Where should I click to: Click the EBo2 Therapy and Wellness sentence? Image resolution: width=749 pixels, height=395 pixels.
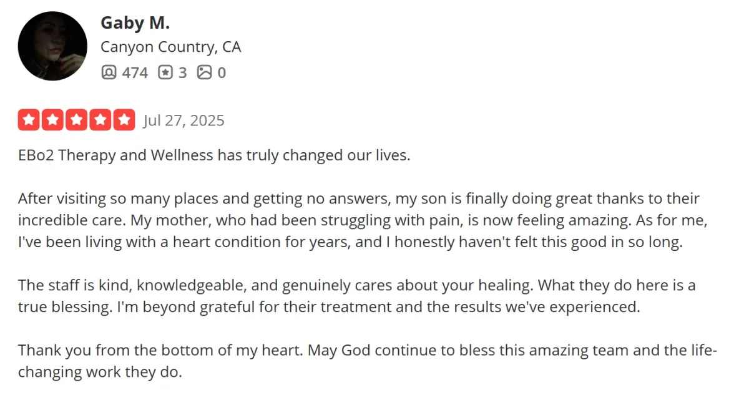coord(214,155)
